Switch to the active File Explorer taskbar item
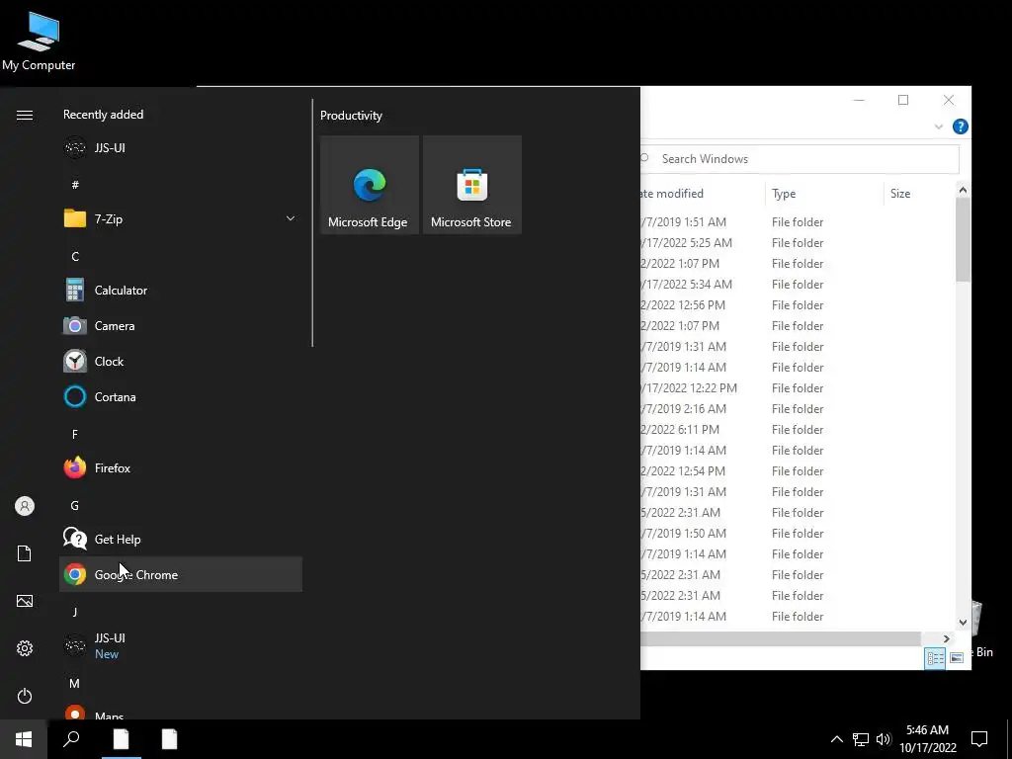This screenshot has width=1012, height=759. coord(121,739)
